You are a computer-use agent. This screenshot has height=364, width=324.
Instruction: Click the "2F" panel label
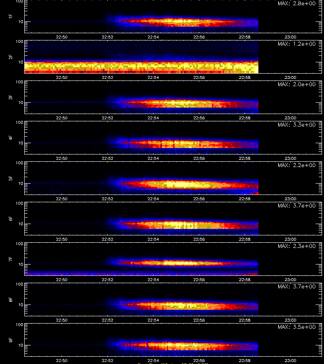point(11,57)
